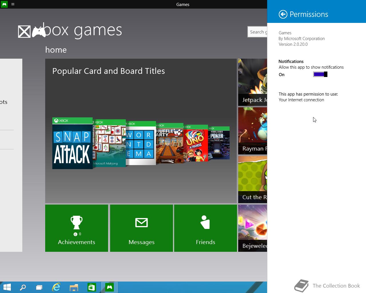Open the Store app from the taskbar
The width and height of the screenshot is (366, 293).
click(91, 287)
